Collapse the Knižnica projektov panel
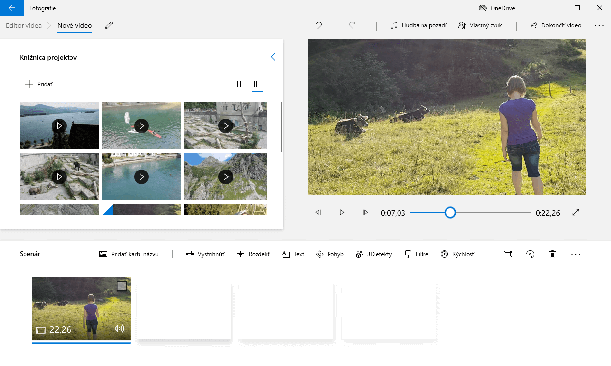 pyautogui.click(x=273, y=57)
